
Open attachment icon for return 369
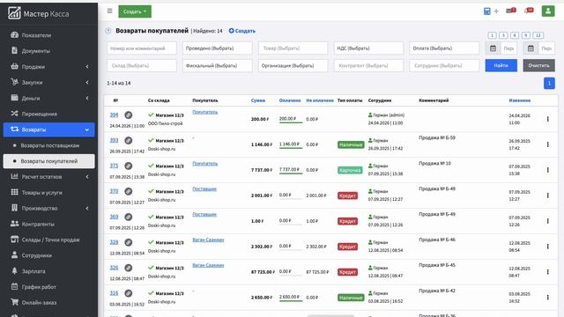click(x=129, y=217)
